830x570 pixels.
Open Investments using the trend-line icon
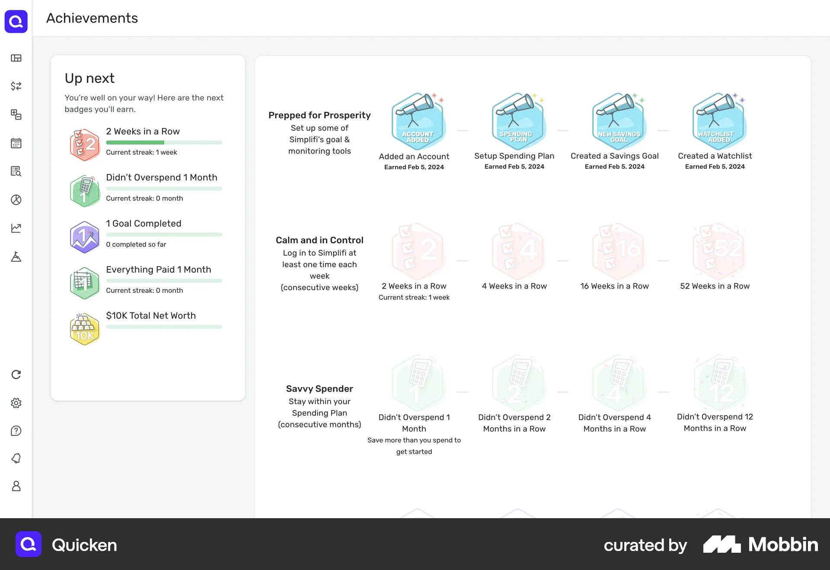click(x=16, y=228)
